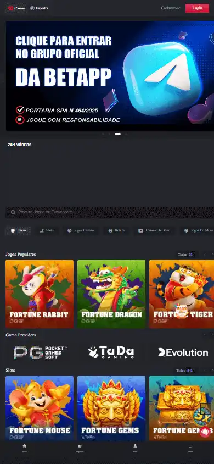Screen dimensions: 214x464
Task: Open the Fortune Gems 3 slot game
Action: tap(182, 408)
